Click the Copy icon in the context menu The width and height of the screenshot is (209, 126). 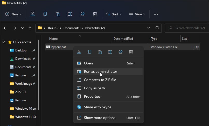point(89,52)
